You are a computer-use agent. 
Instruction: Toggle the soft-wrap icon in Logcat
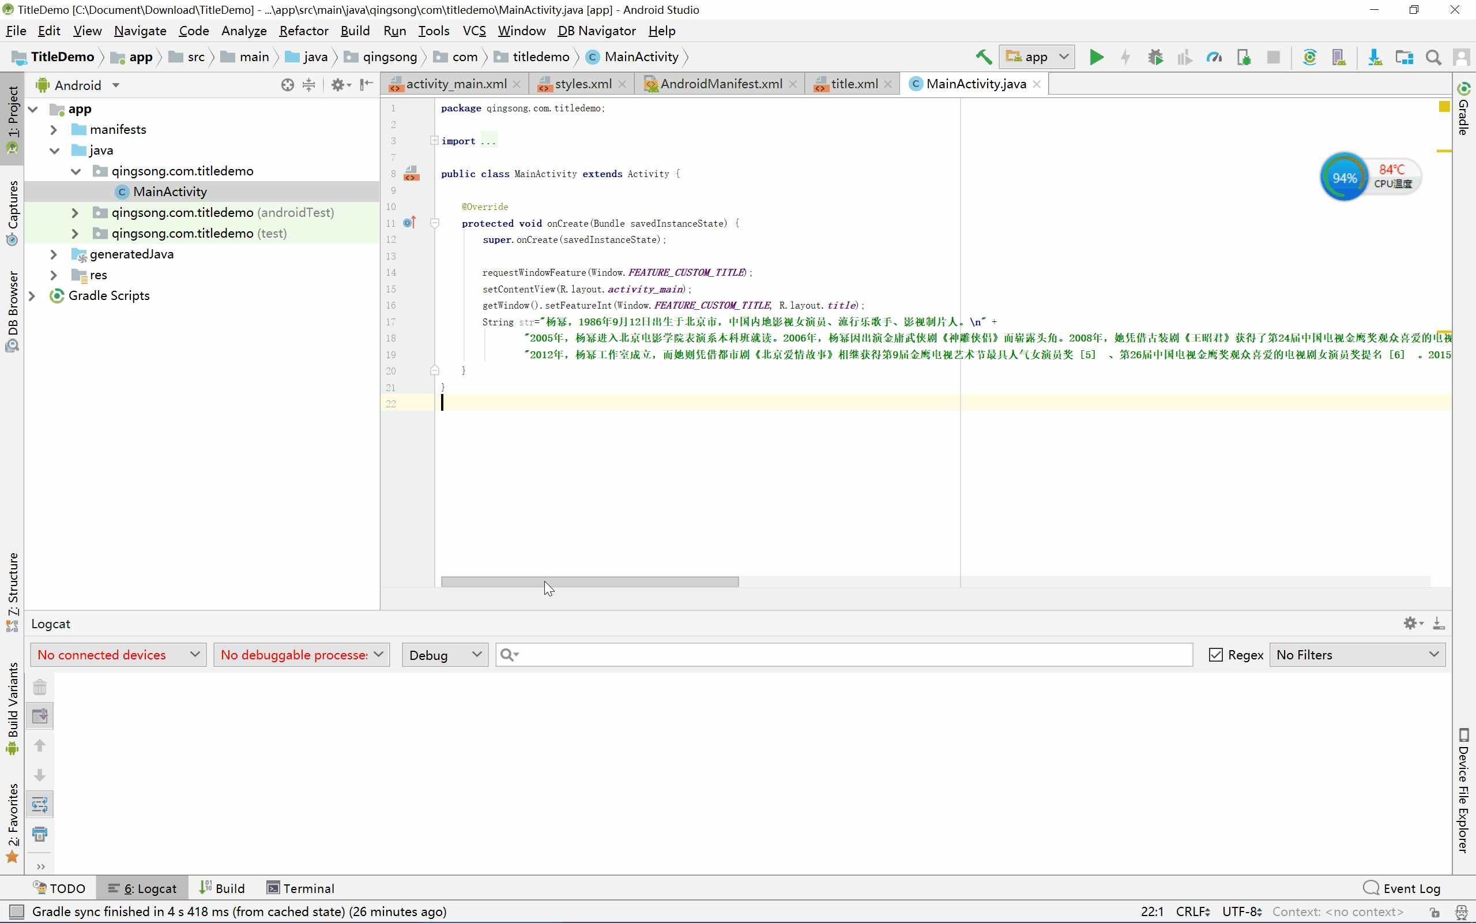click(x=40, y=805)
